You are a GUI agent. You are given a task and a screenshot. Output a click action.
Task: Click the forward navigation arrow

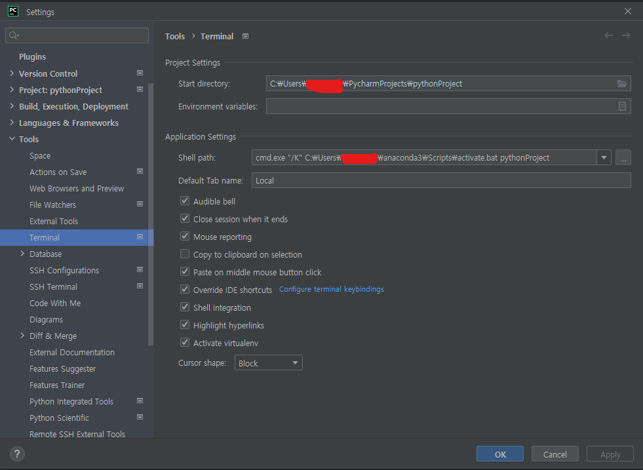(626, 35)
